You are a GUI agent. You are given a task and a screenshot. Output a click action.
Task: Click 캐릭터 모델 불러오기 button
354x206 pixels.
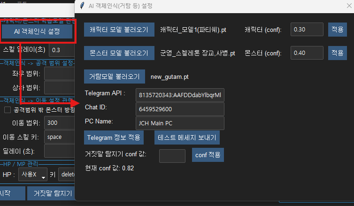click(119, 30)
